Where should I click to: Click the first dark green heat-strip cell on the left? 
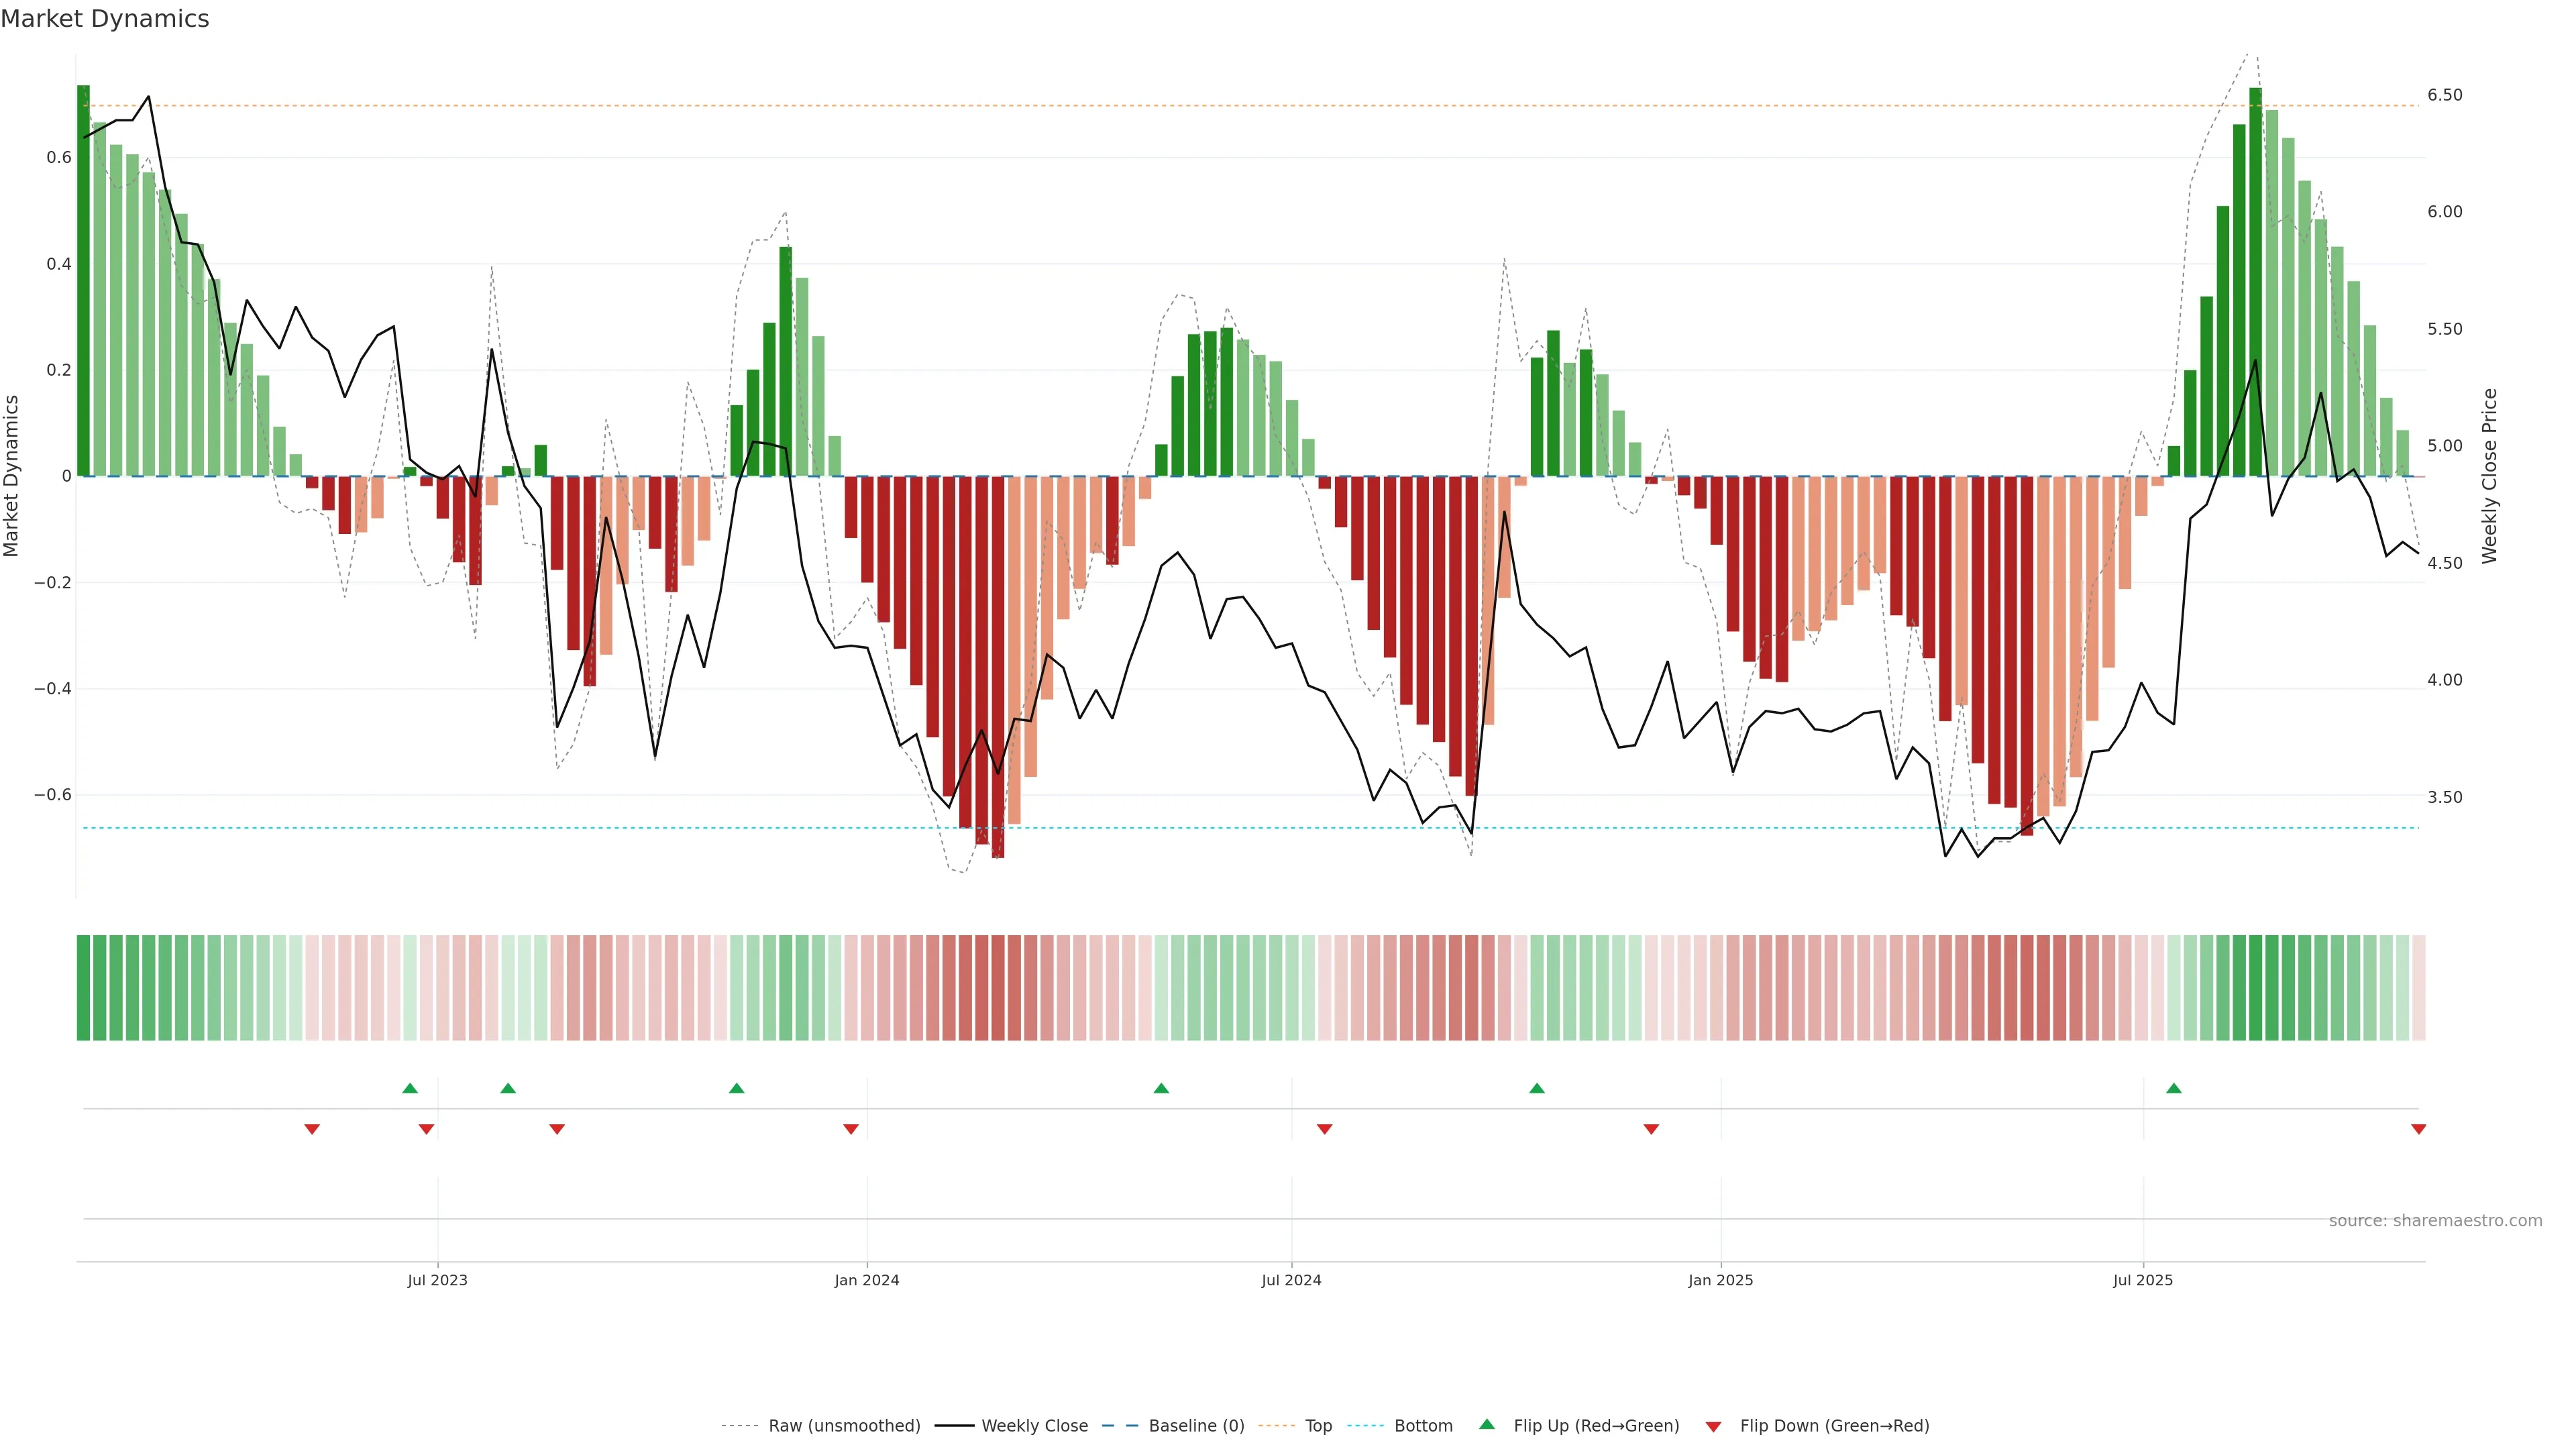pos(83,987)
